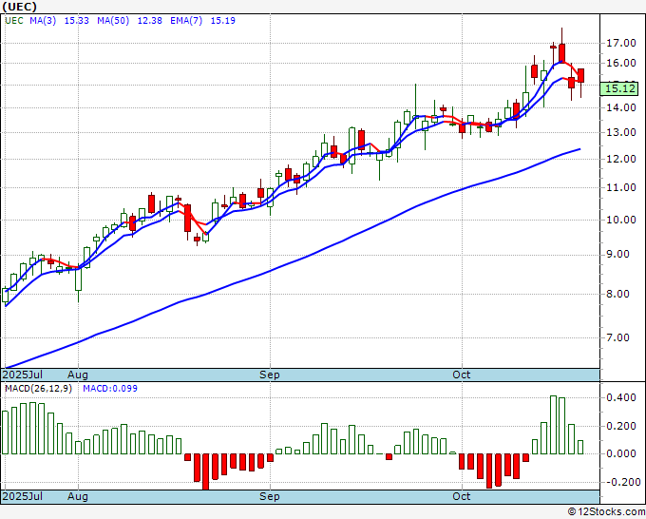Click the right end of the 50-day moving average line
The width and height of the screenshot is (646, 519).
[580, 149]
